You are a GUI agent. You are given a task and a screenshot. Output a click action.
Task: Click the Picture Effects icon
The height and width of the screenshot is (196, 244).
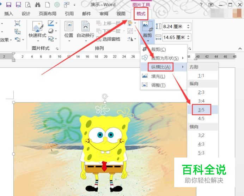[x=51, y=31]
